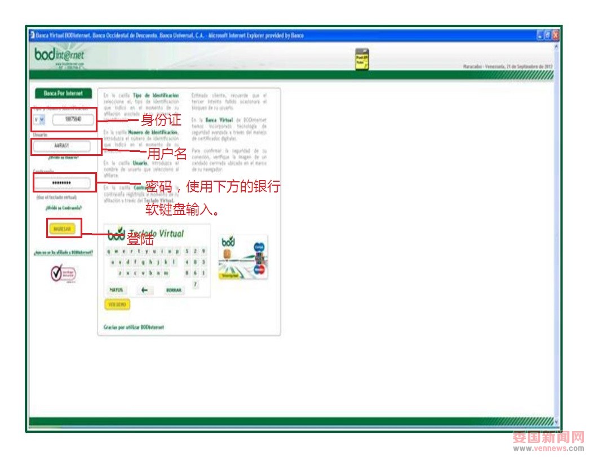This screenshot has height=457, width=589.
Task: Focus the Usuario input field
Action: pos(61,146)
